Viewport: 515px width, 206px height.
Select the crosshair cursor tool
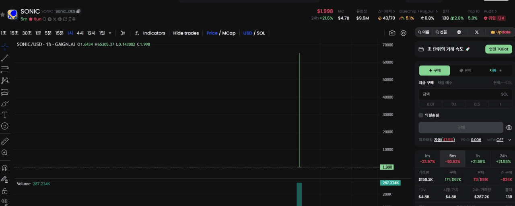(x=5, y=47)
